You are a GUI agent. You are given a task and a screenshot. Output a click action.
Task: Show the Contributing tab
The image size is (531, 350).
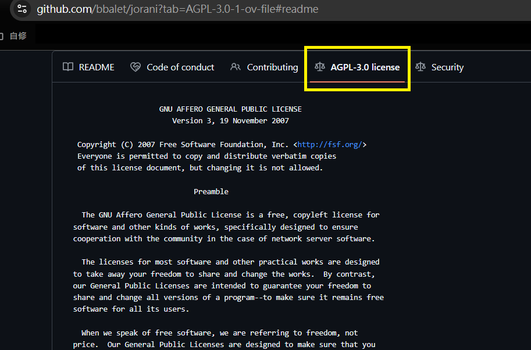(x=272, y=67)
